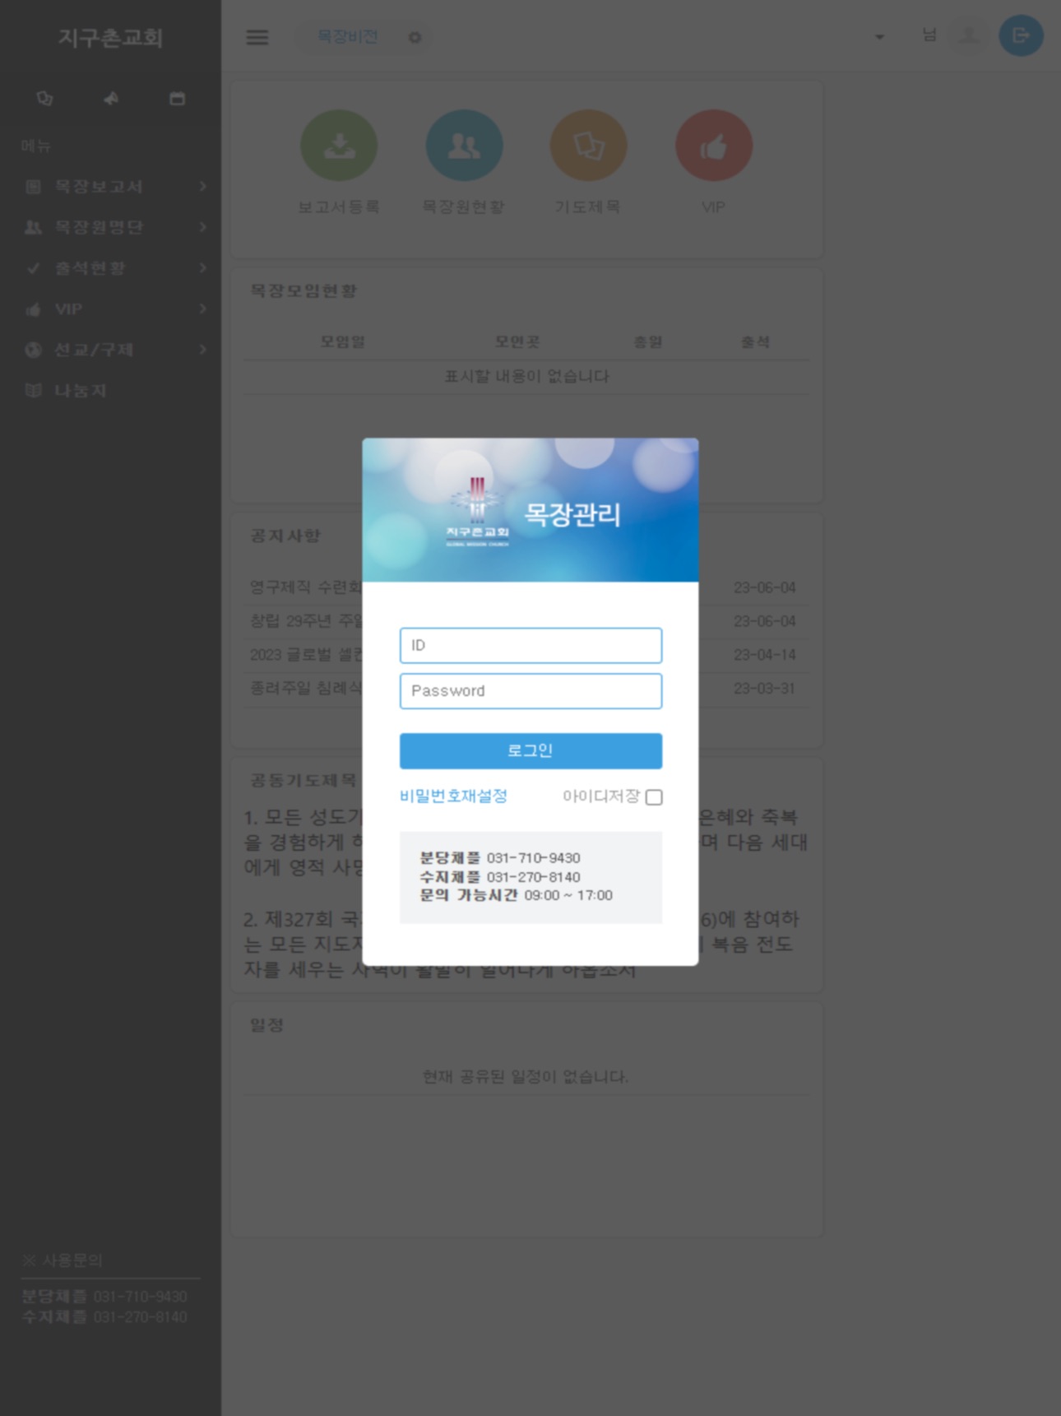Viewport: 1061px width, 1416px height.
Task: Expand the VIP sidebar menu
Action: pos(111,309)
